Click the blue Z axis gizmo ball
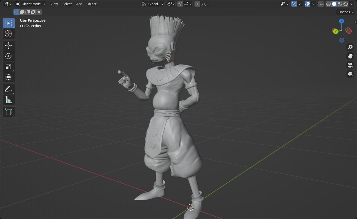The height and width of the screenshot is (219, 357). point(341,21)
